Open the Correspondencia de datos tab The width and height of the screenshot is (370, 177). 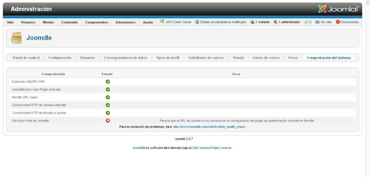pyautogui.click(x=125, y=58)
